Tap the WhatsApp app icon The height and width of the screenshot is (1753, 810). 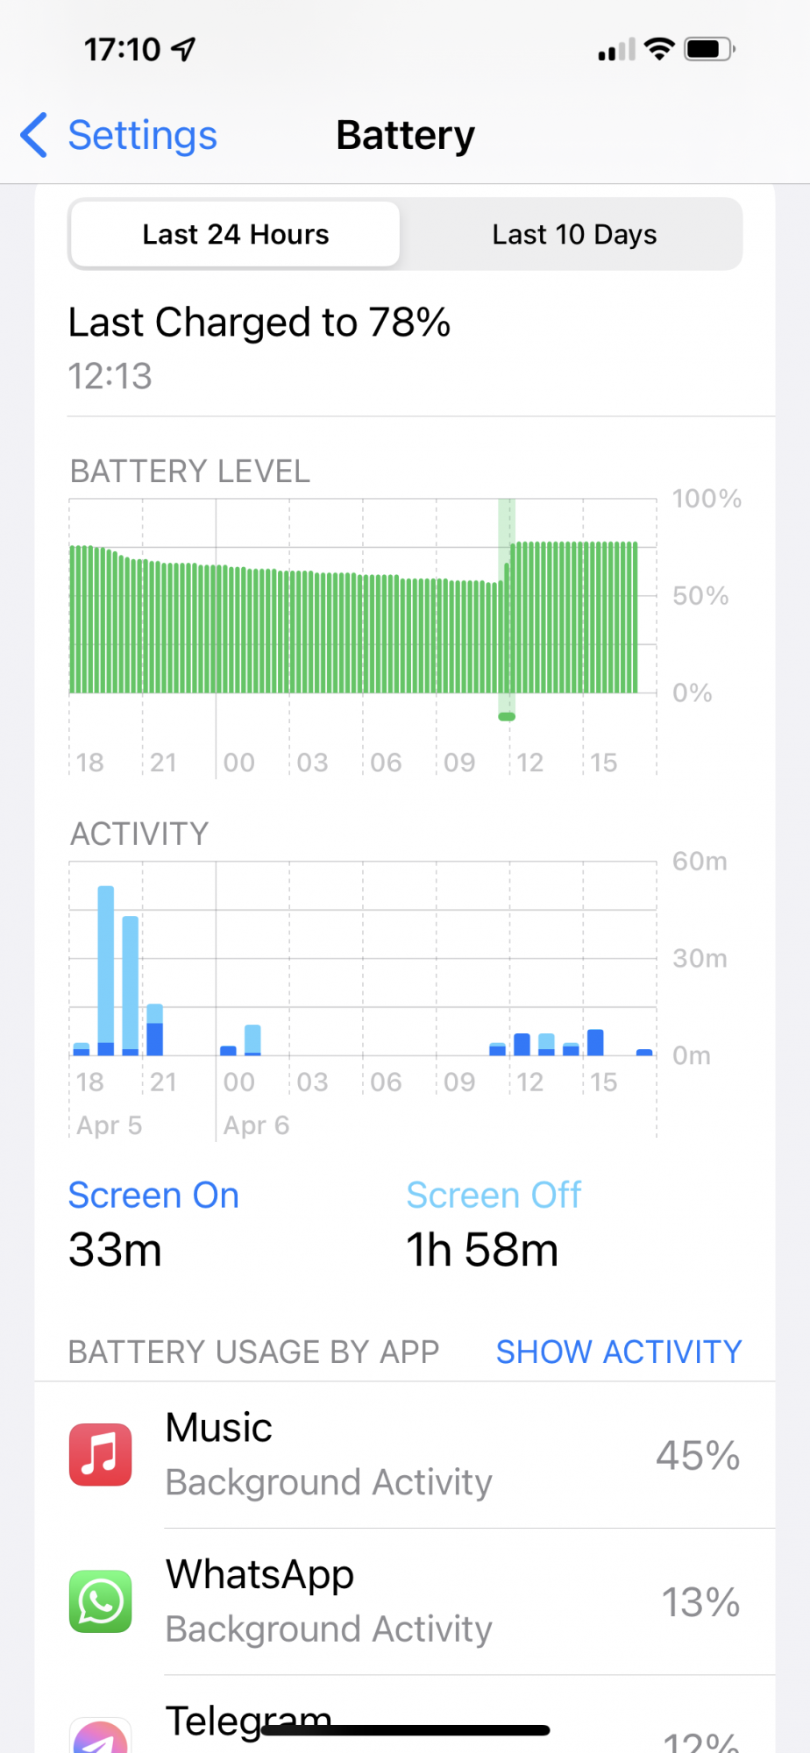tap(101, 1601)
